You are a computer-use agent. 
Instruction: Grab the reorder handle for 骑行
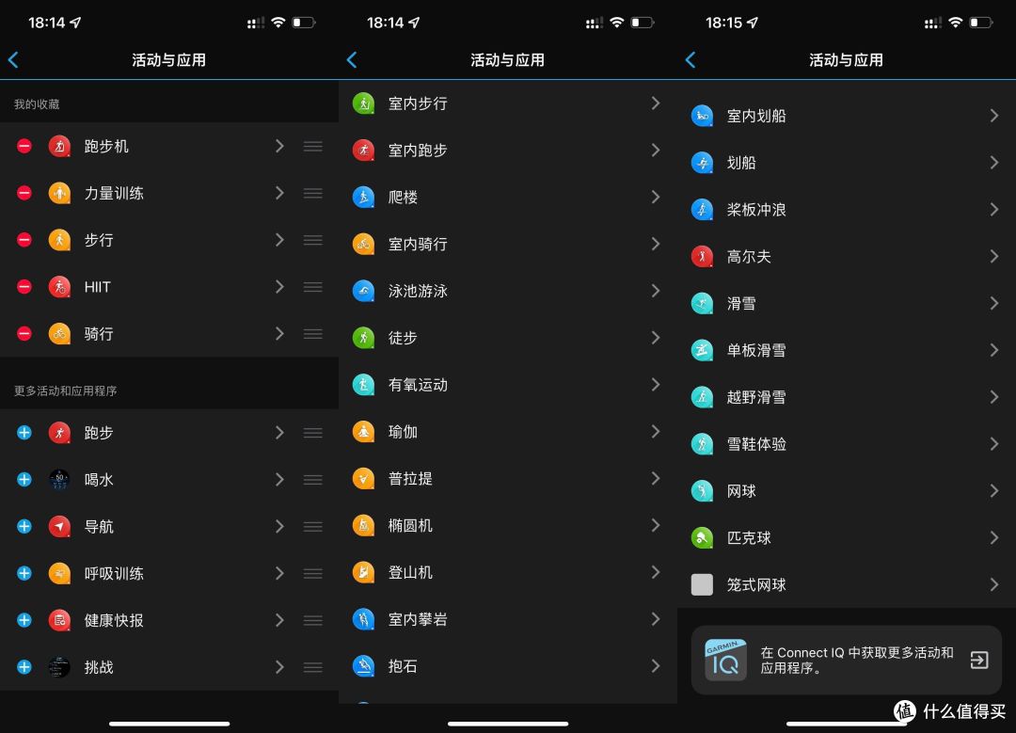[x=313, y=334]
